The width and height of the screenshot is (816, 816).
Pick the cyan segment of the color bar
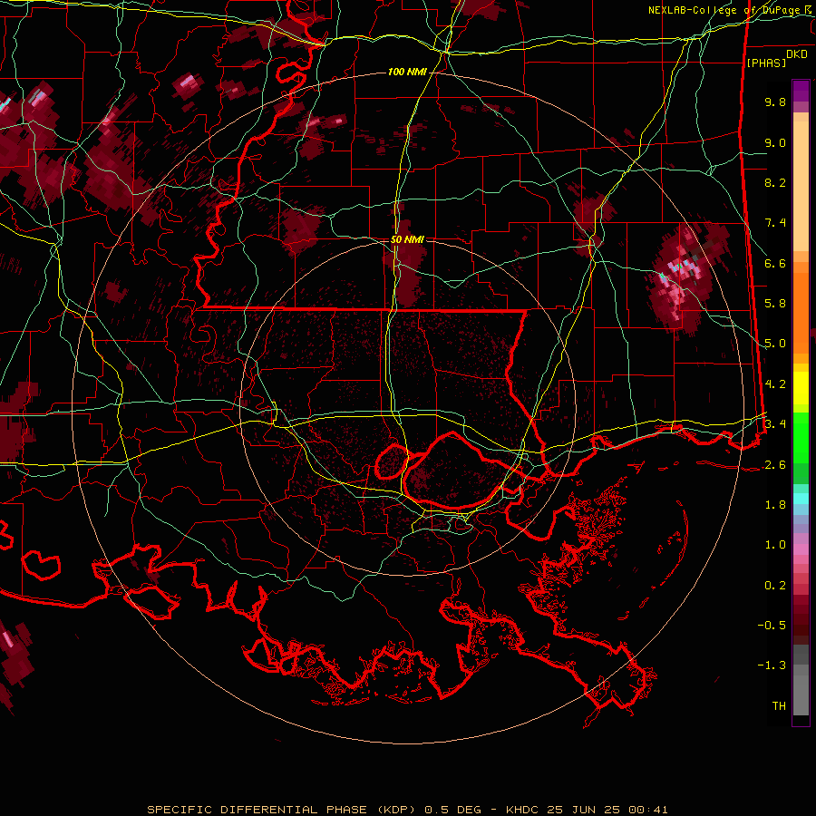801,499
